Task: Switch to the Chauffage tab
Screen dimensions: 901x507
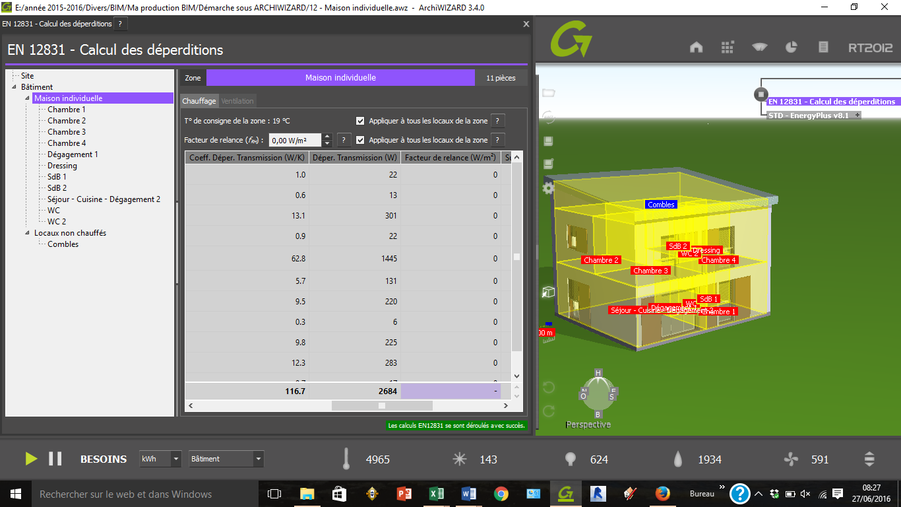Action: tap(199, 101)
